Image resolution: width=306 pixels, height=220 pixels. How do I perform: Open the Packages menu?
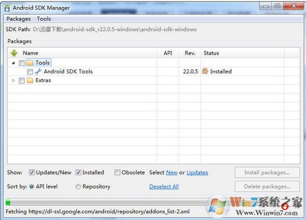[x=18, y=19]
